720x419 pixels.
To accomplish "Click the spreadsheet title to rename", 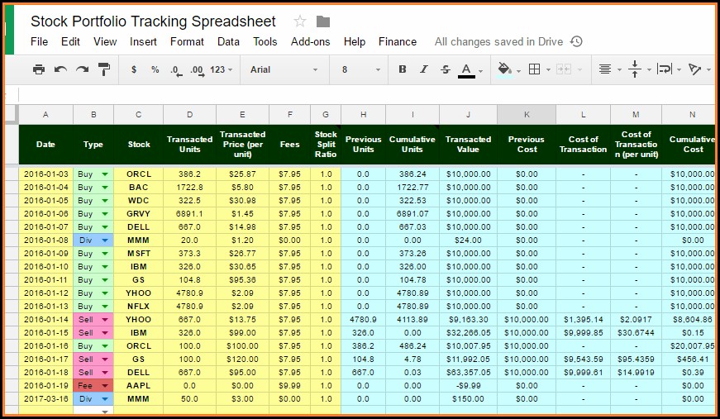I will coord(153,21).
